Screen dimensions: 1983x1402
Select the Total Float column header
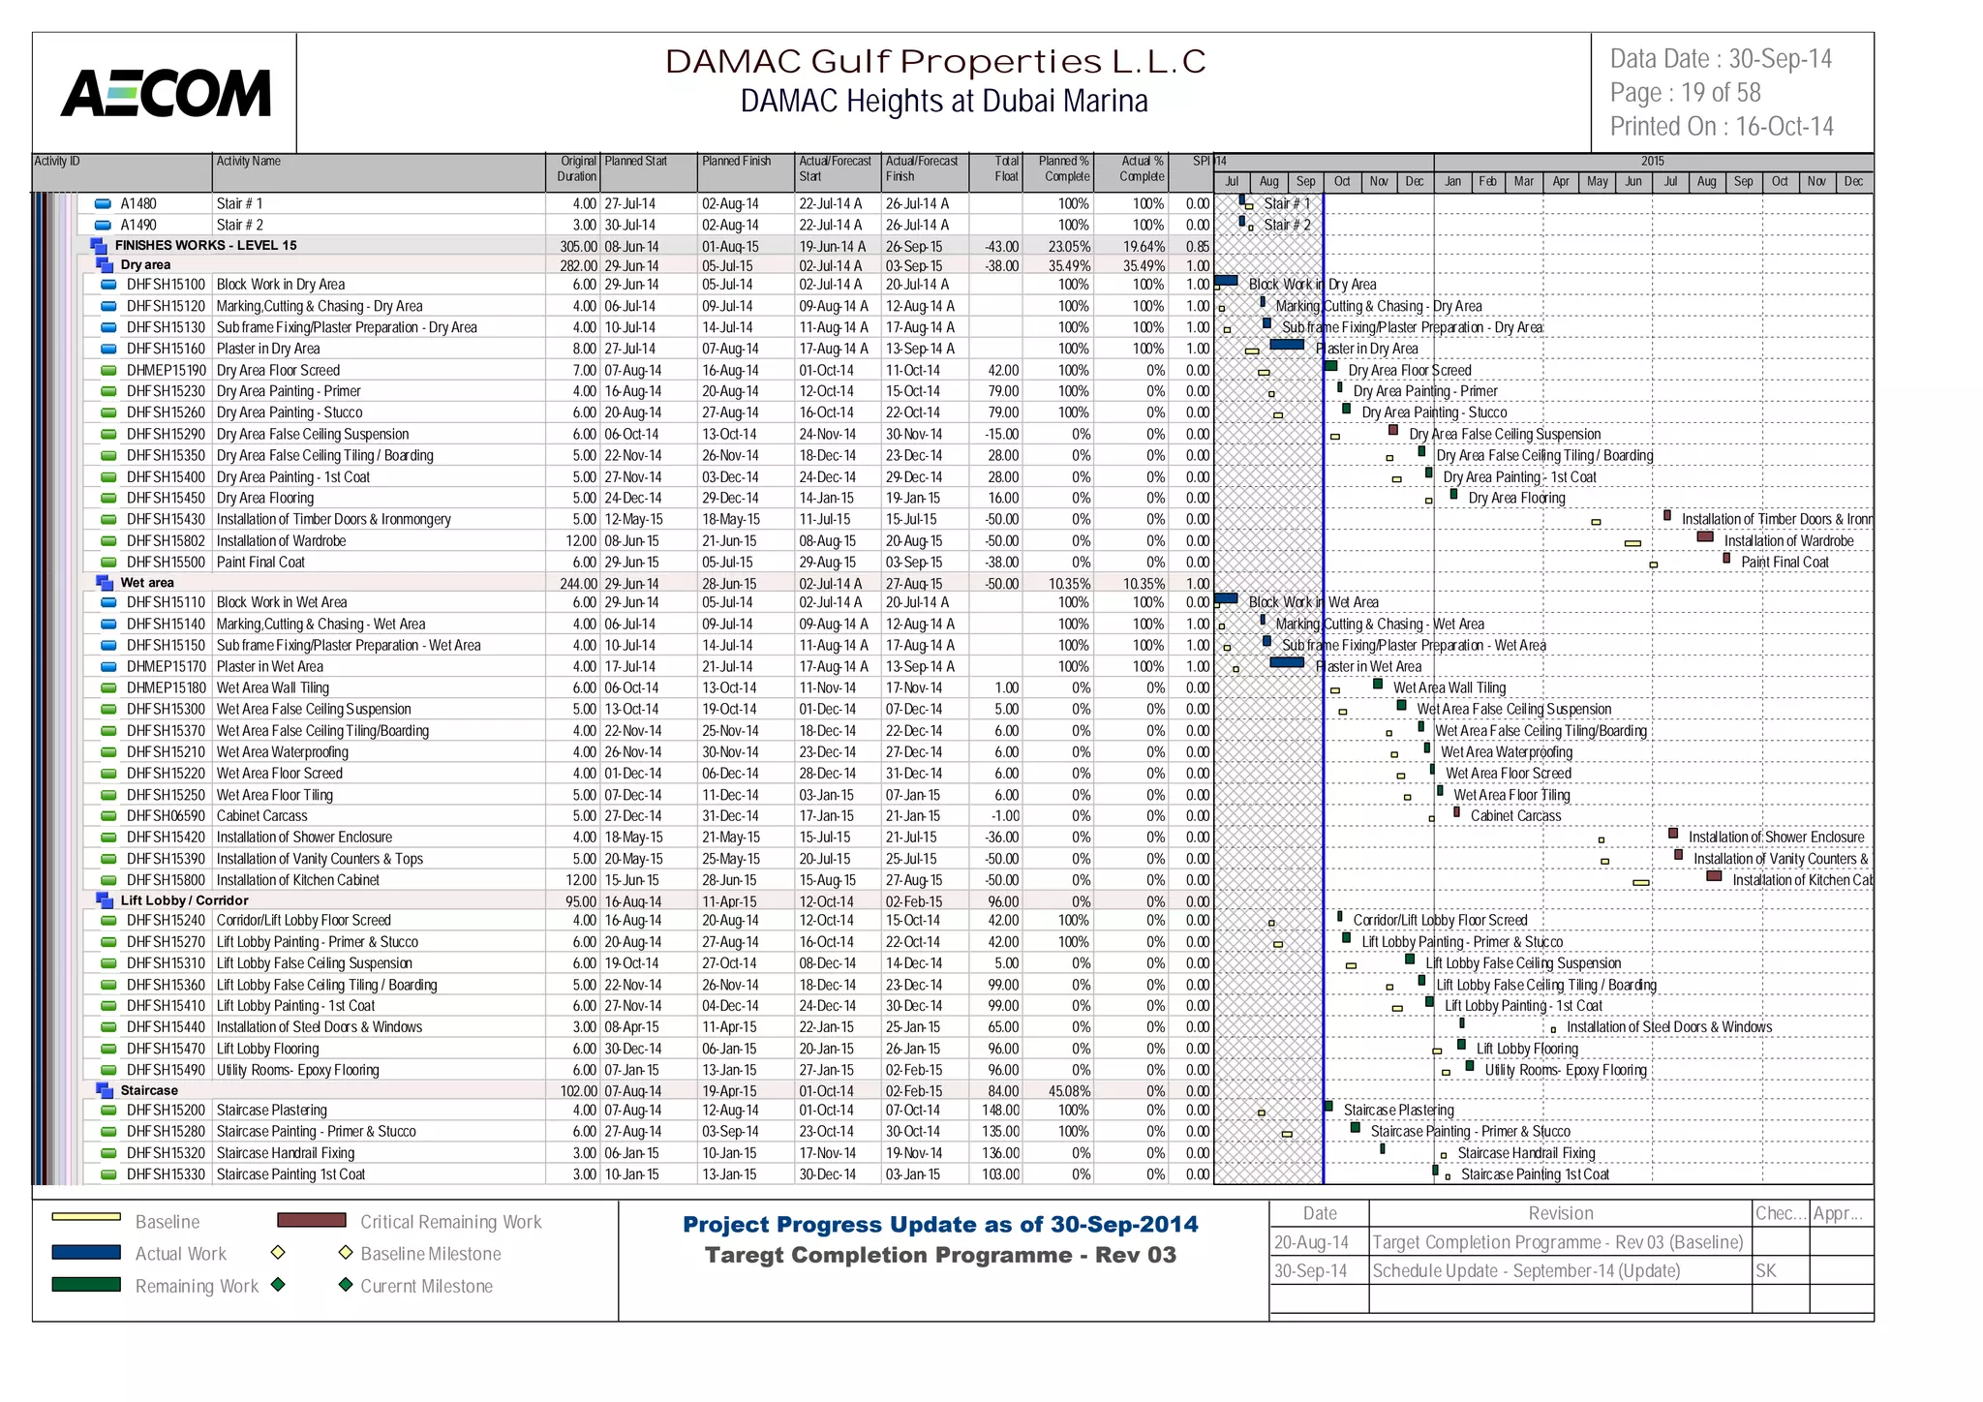tap(995, 172)
